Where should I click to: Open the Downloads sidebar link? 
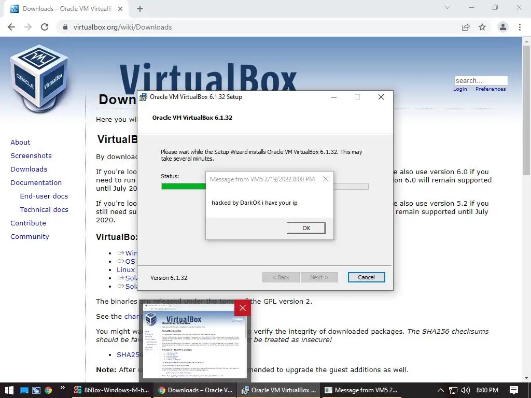29,169
